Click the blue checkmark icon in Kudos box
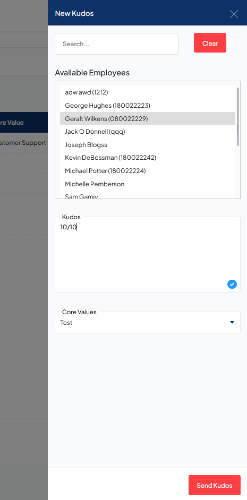Screen dimensions: 247x500 click(232, 284)
